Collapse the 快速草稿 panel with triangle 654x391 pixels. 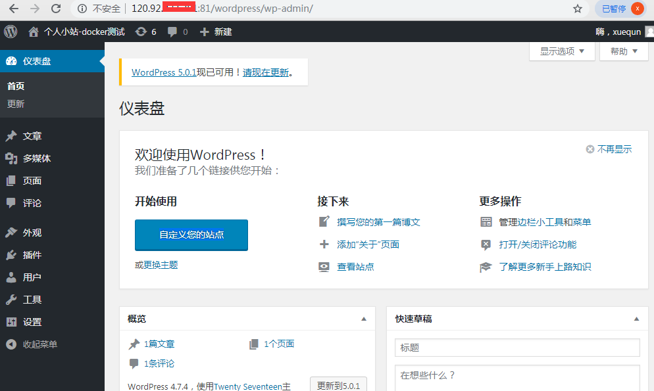pos(636,319)
